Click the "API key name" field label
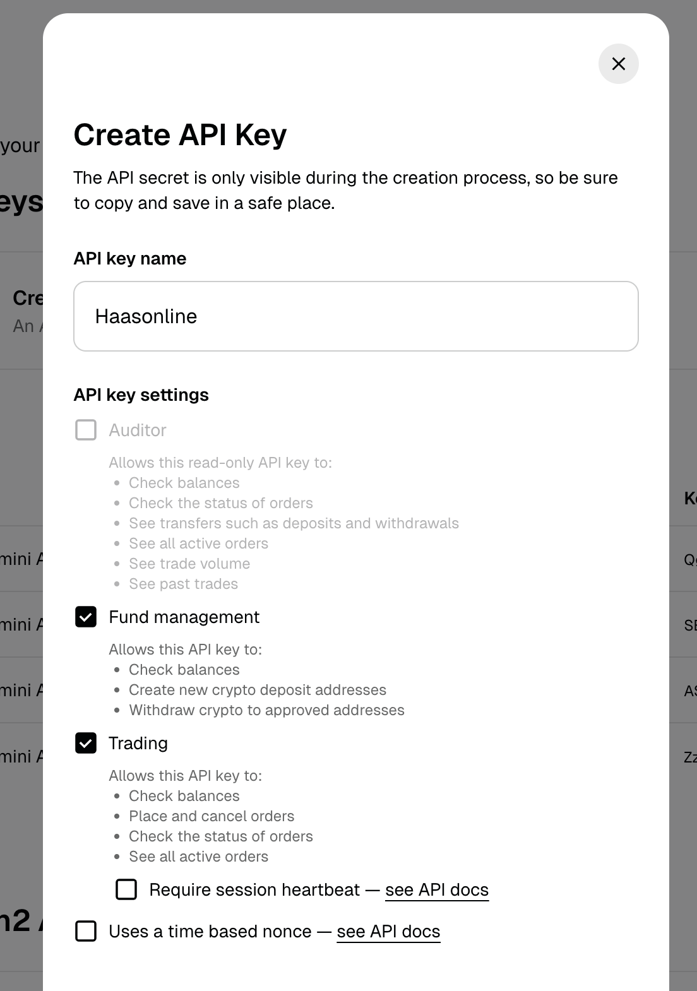The width and height of the screenshot is (697, 991). [129, 258]
